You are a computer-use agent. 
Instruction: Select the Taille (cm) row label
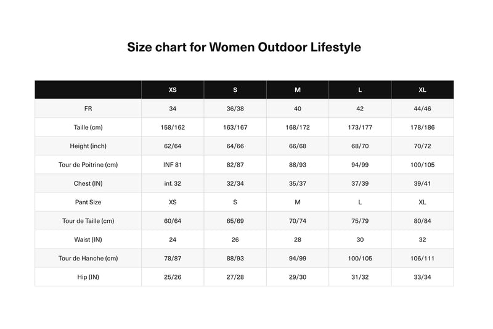click(88, 127)
